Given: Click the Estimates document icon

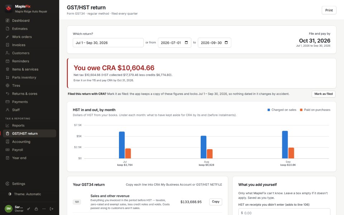Looking at the screenshot, I should point(8,29).
